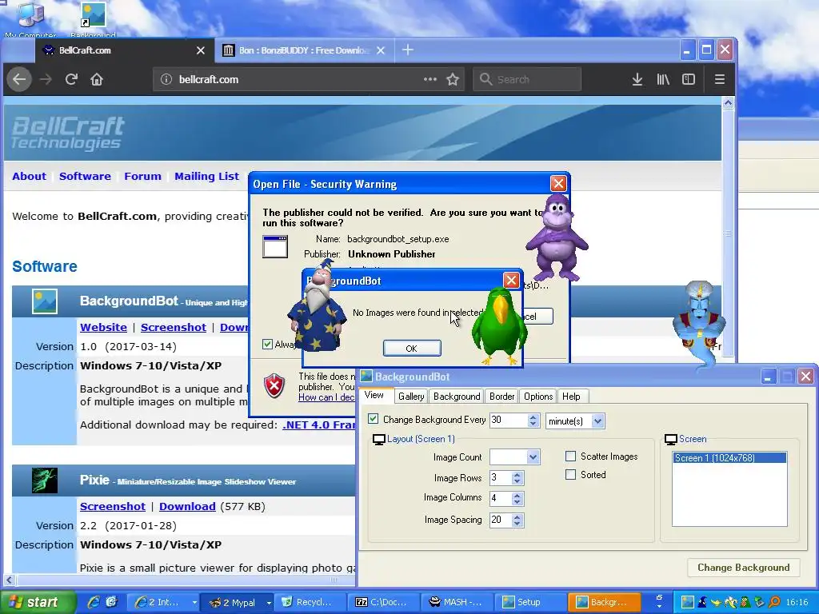Switch to the Border tab
The image size is (819, 614).
[502, 397]
